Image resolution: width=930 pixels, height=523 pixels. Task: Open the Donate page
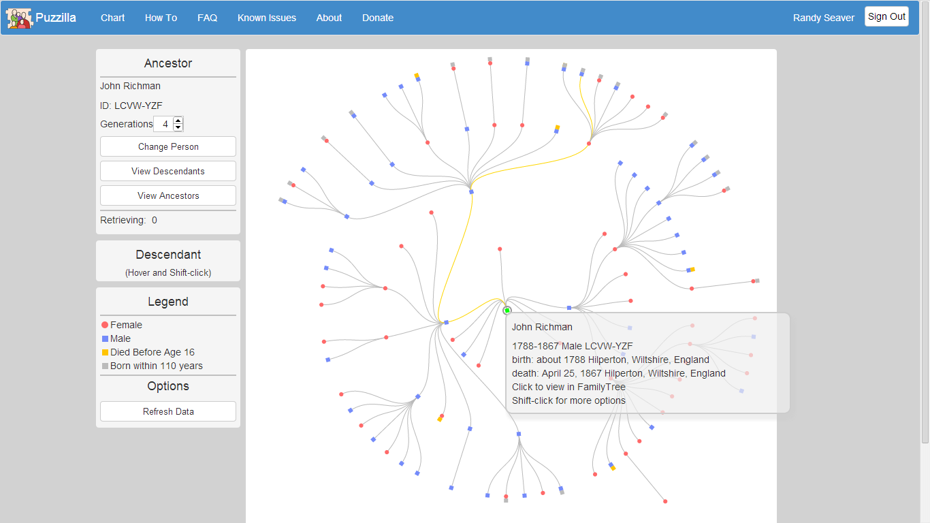(378, 18)
